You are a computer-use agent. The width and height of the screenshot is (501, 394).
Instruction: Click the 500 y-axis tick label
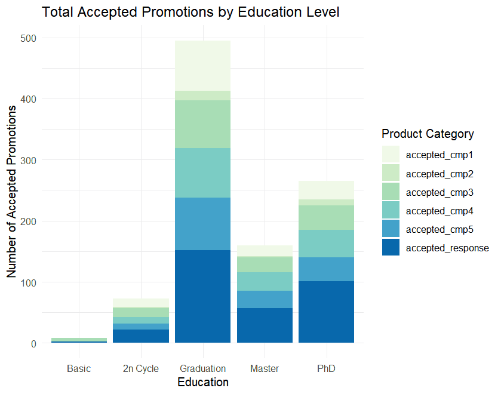tap(29, 38)
